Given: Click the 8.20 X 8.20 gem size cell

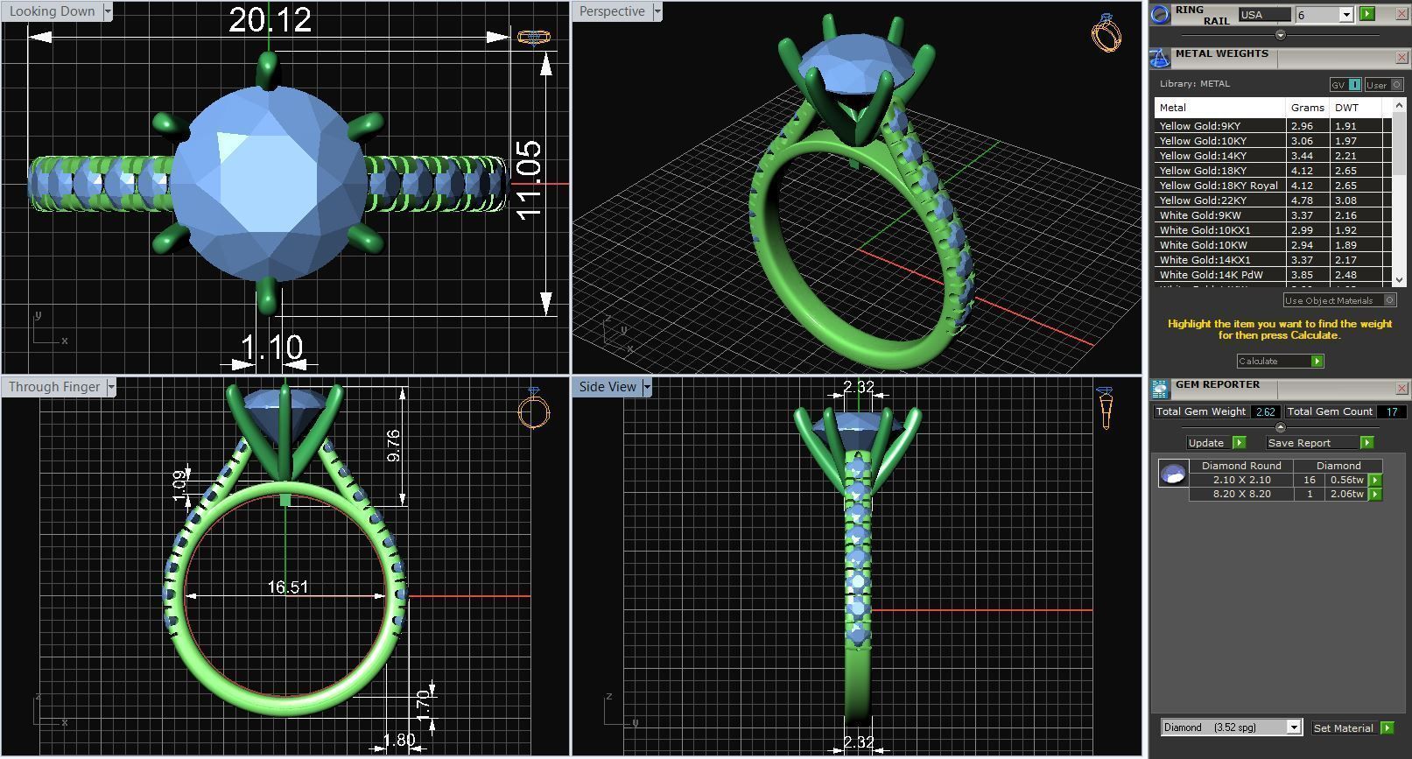Looking at the screenshot, I should tap(1241, 494).
